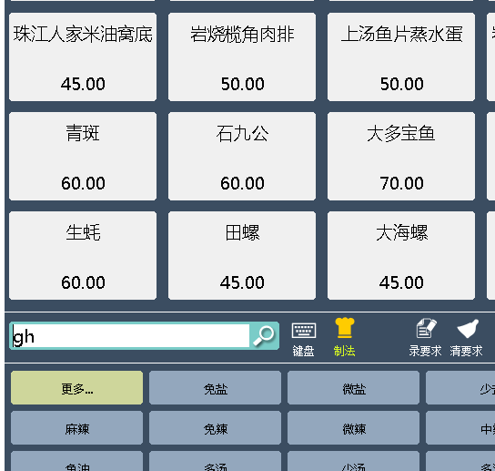Toggle the 微盐 requirement
495x471 pixels.
[x=353, y=388]
